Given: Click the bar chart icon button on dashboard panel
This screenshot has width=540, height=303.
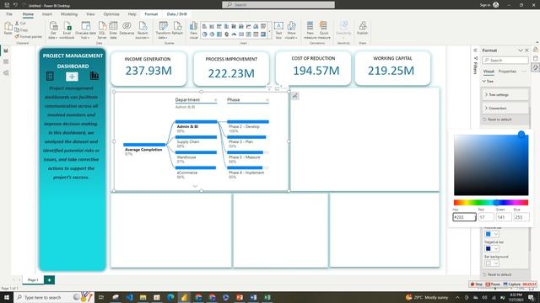Looking at the screenshot, I should [94, 76].
